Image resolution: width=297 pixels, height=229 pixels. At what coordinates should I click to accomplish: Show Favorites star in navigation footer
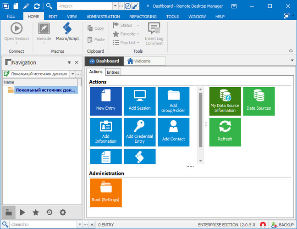pyautogui.click(x=36, y=212)
